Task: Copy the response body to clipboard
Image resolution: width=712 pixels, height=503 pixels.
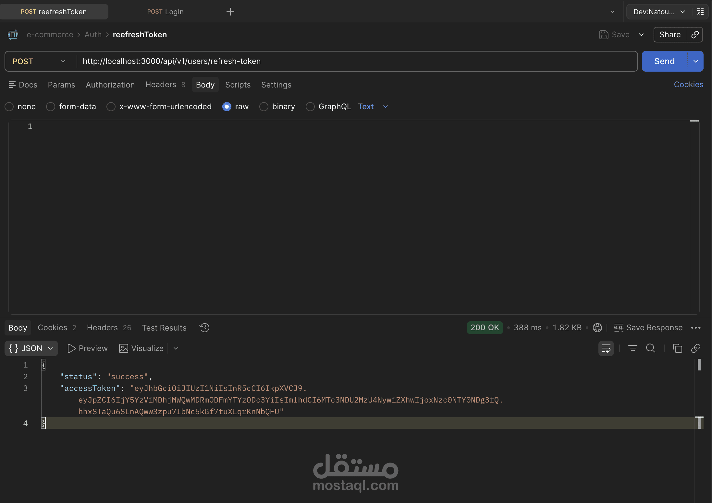Action: [x=677, y=348]
